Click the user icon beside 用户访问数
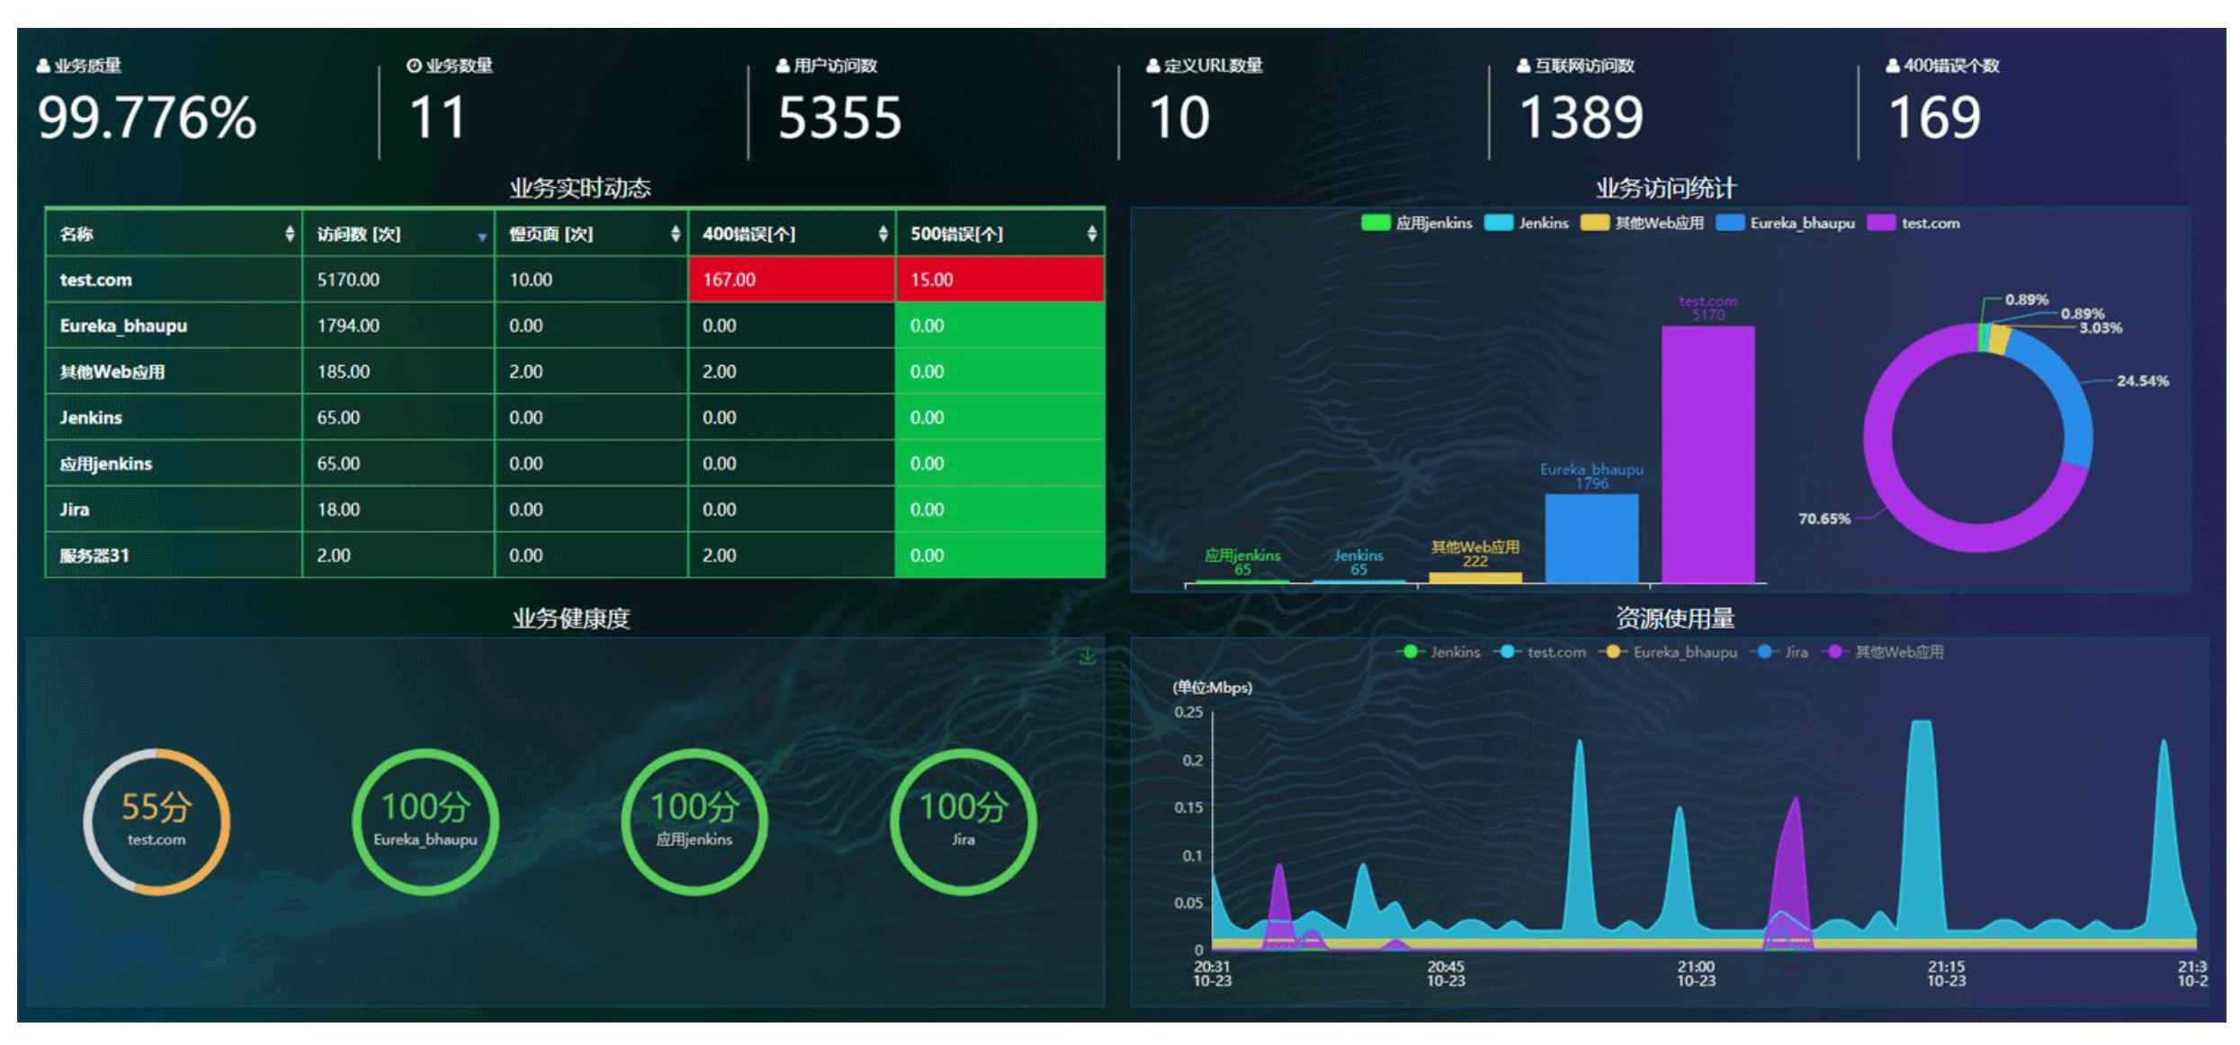The height and width of the screenshot is (1045, 2240). tap(783, 66)
